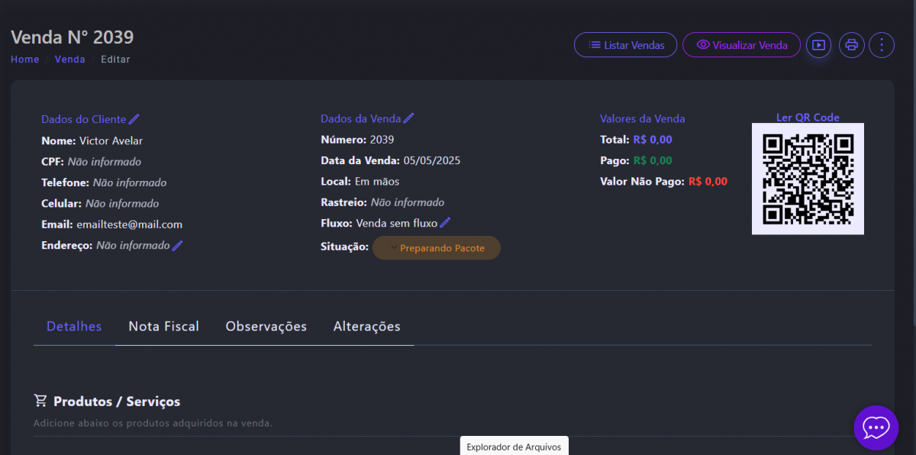The height and width of the screenshot is (455, 916).
Task: Expand the Preparando Pacote status dropdown
Action: tap(437, 248)
